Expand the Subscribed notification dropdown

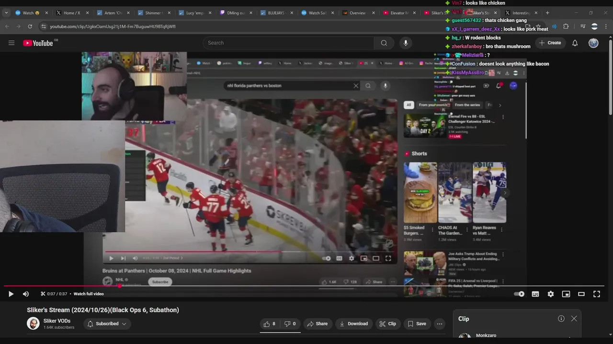coord(107,324)
